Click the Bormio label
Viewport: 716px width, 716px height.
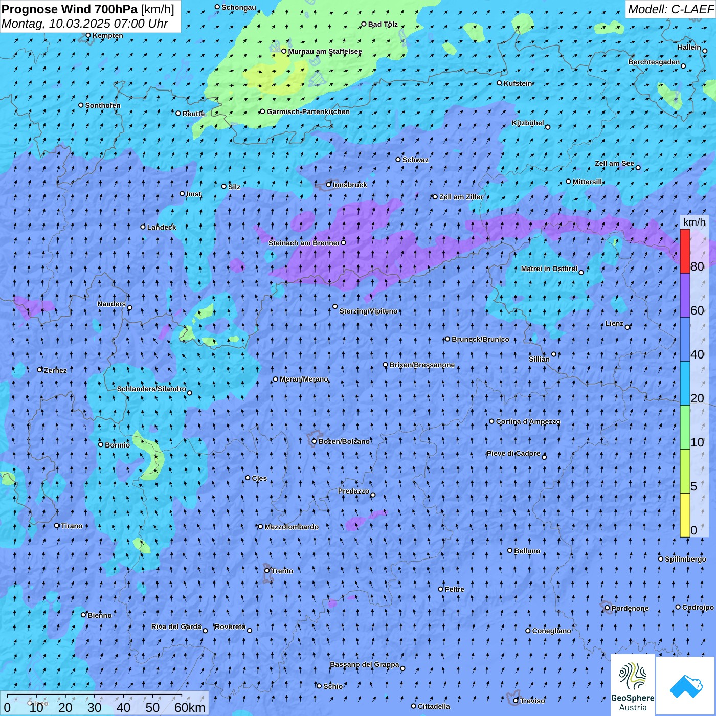click(x=118, y=445)
